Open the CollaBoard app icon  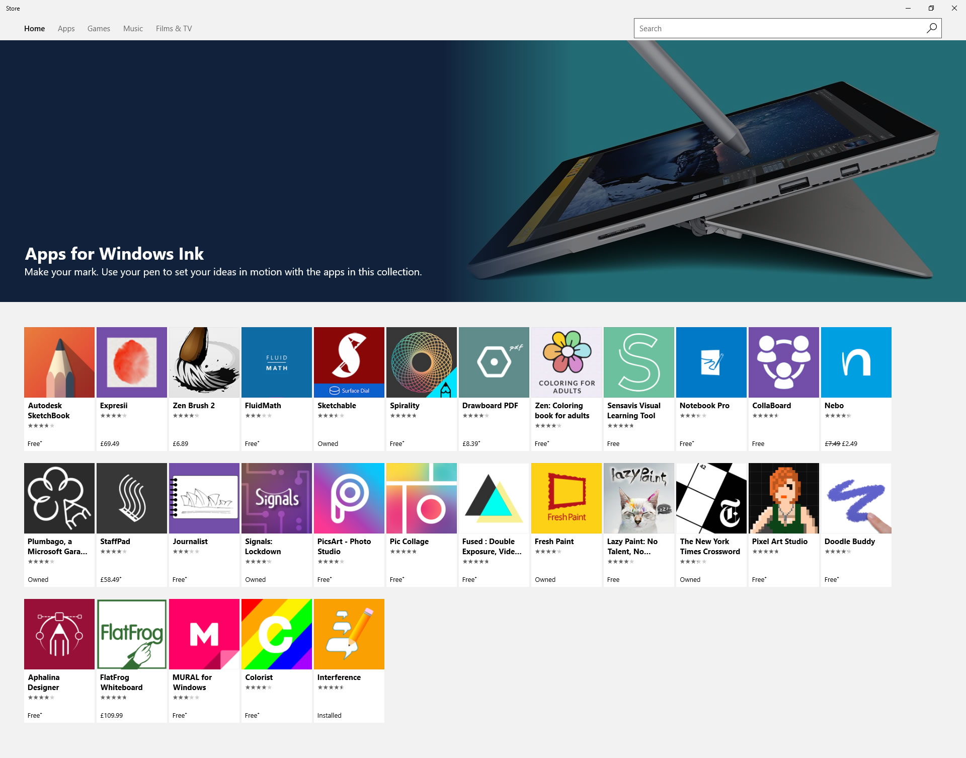point(784,362)
